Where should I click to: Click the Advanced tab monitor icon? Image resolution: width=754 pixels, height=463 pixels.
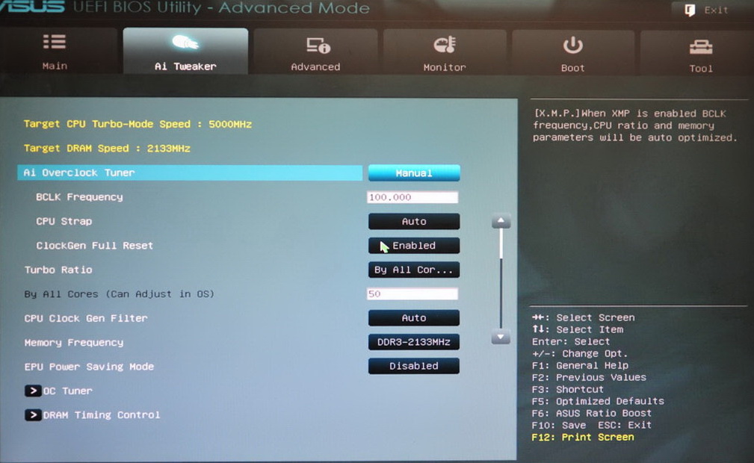coord(318,46)
